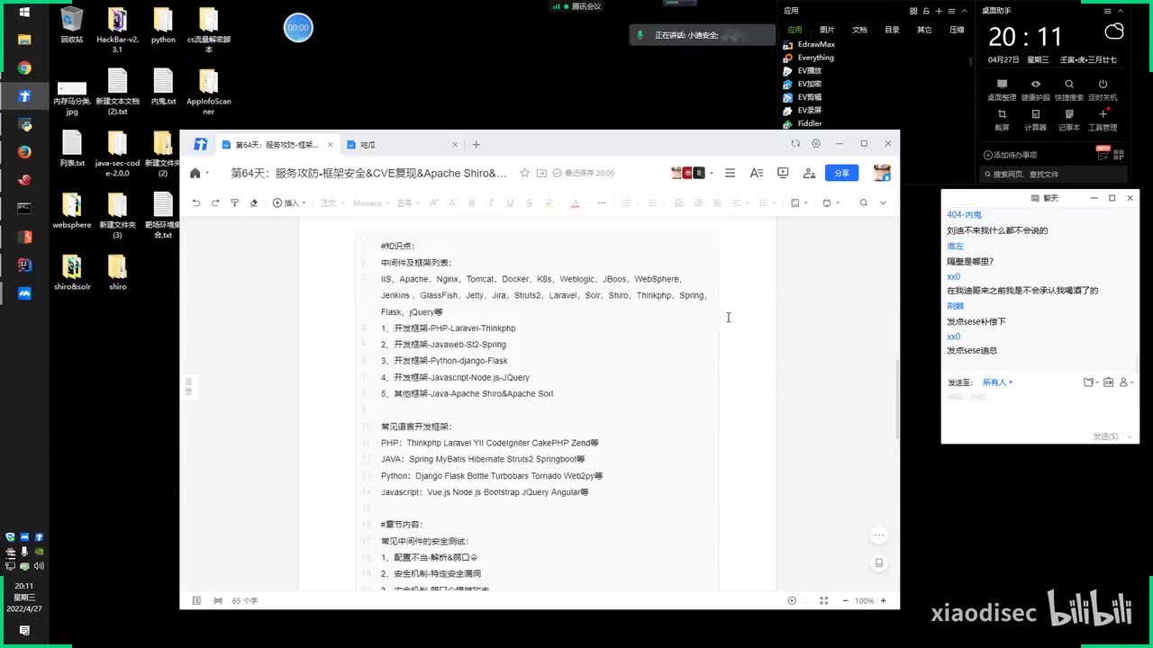Open floating more options button in document

click(879, 535)
